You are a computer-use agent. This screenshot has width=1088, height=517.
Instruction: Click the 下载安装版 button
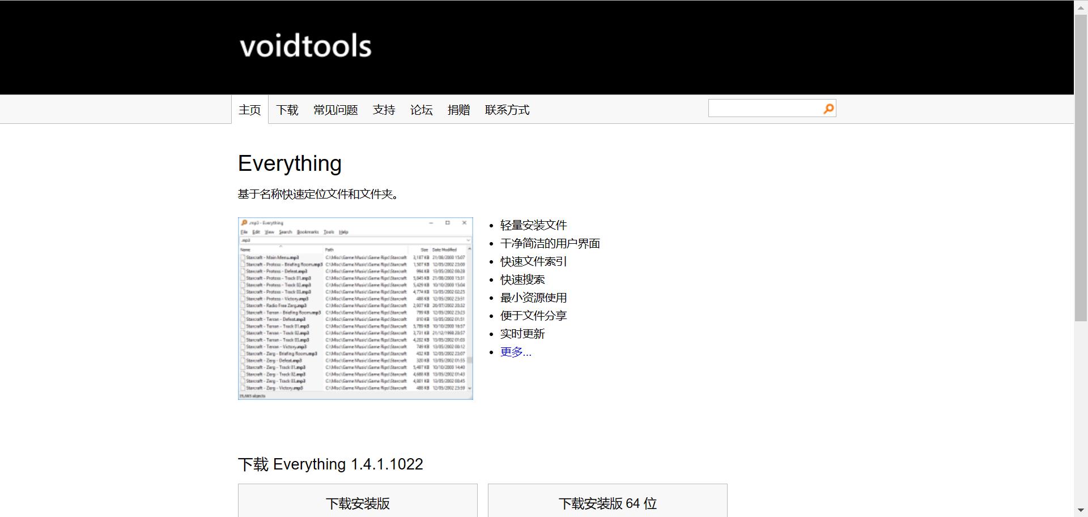pyautogui.click(x=357, y=503)
